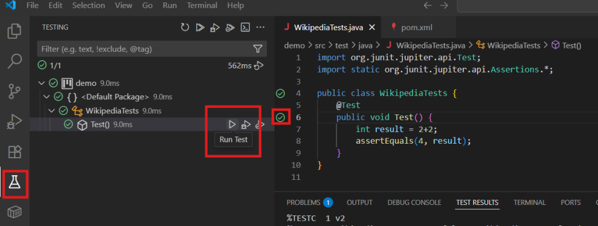
Task: Open the Source Control view
Action: pos(15,92)
